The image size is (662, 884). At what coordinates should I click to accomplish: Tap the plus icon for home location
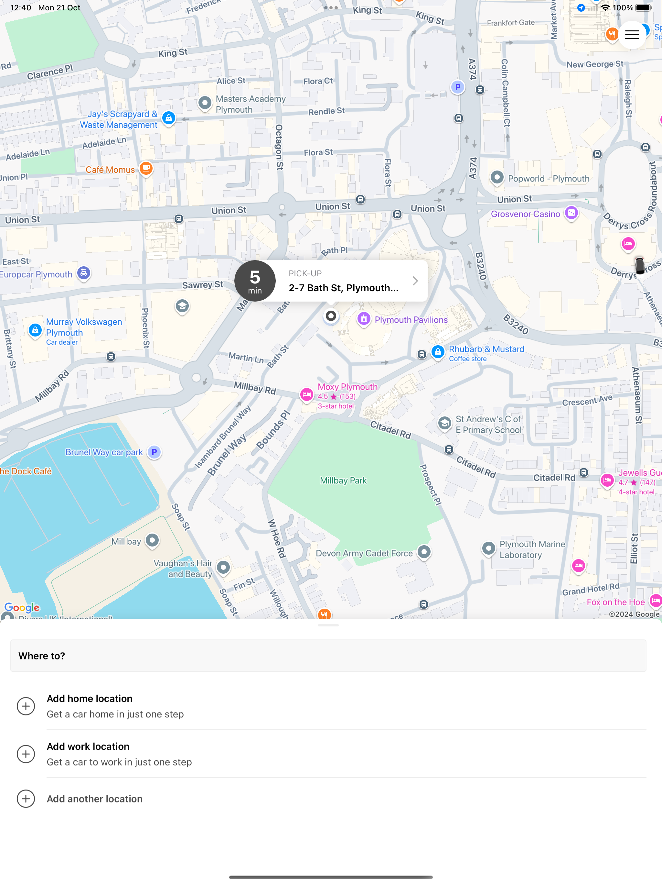click(26, 706)
